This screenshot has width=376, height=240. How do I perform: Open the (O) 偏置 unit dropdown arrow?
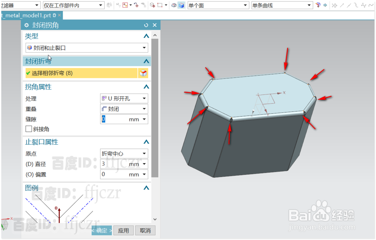click(144, 174)
